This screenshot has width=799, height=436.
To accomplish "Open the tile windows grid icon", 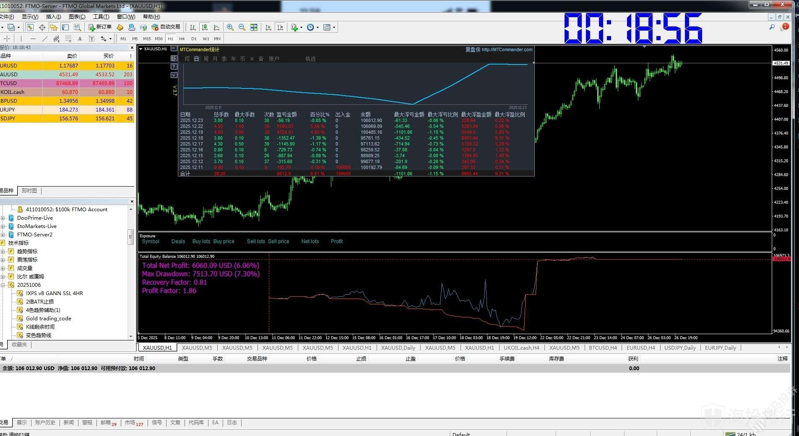I will [254, 27].
